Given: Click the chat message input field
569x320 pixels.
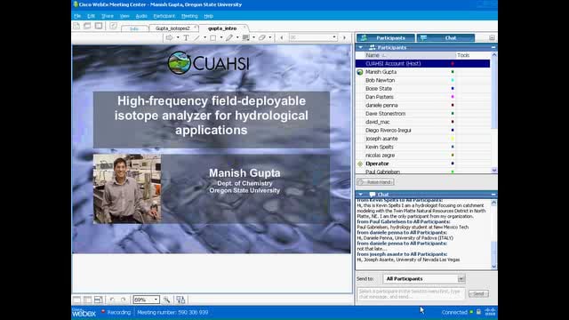Looking at the screenshot, I should (411, 294).
